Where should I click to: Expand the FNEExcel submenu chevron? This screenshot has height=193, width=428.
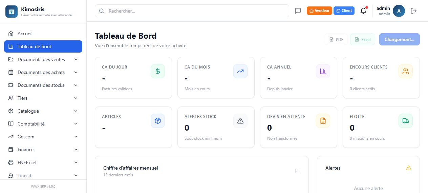[x=76, y=162]
